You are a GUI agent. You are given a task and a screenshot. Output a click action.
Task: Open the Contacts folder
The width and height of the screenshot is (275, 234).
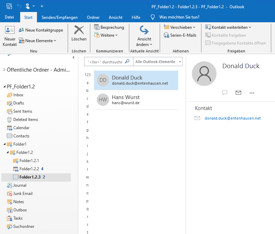point(21,136)
